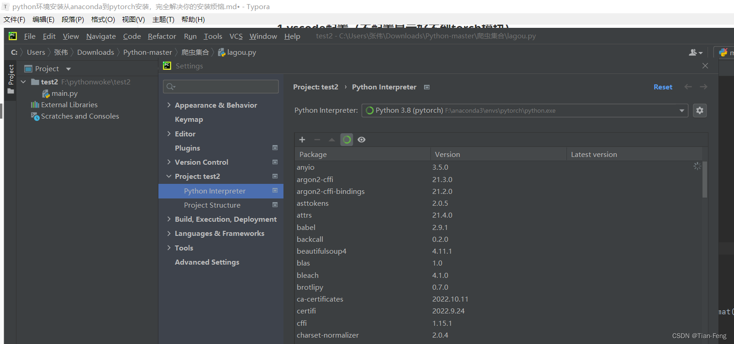Click the breadcrumb project-level settings icon
This screenshot has height=344, width=734.
[427, 87]
